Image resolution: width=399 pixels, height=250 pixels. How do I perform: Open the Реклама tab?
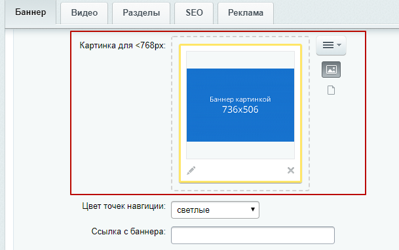(246, 13)
